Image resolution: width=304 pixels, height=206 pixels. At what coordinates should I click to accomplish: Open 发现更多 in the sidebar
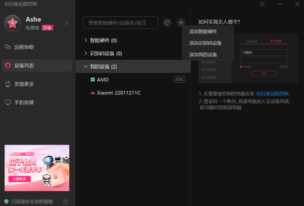pyautogui.click(x=37, y=84)
